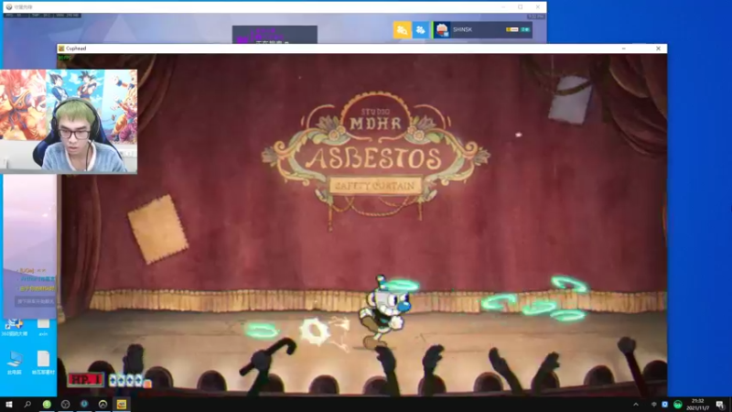Open taskbar search magnifier
Viewport: 732px width, 412px height.
pyautogui.click(x=27, y=405)
